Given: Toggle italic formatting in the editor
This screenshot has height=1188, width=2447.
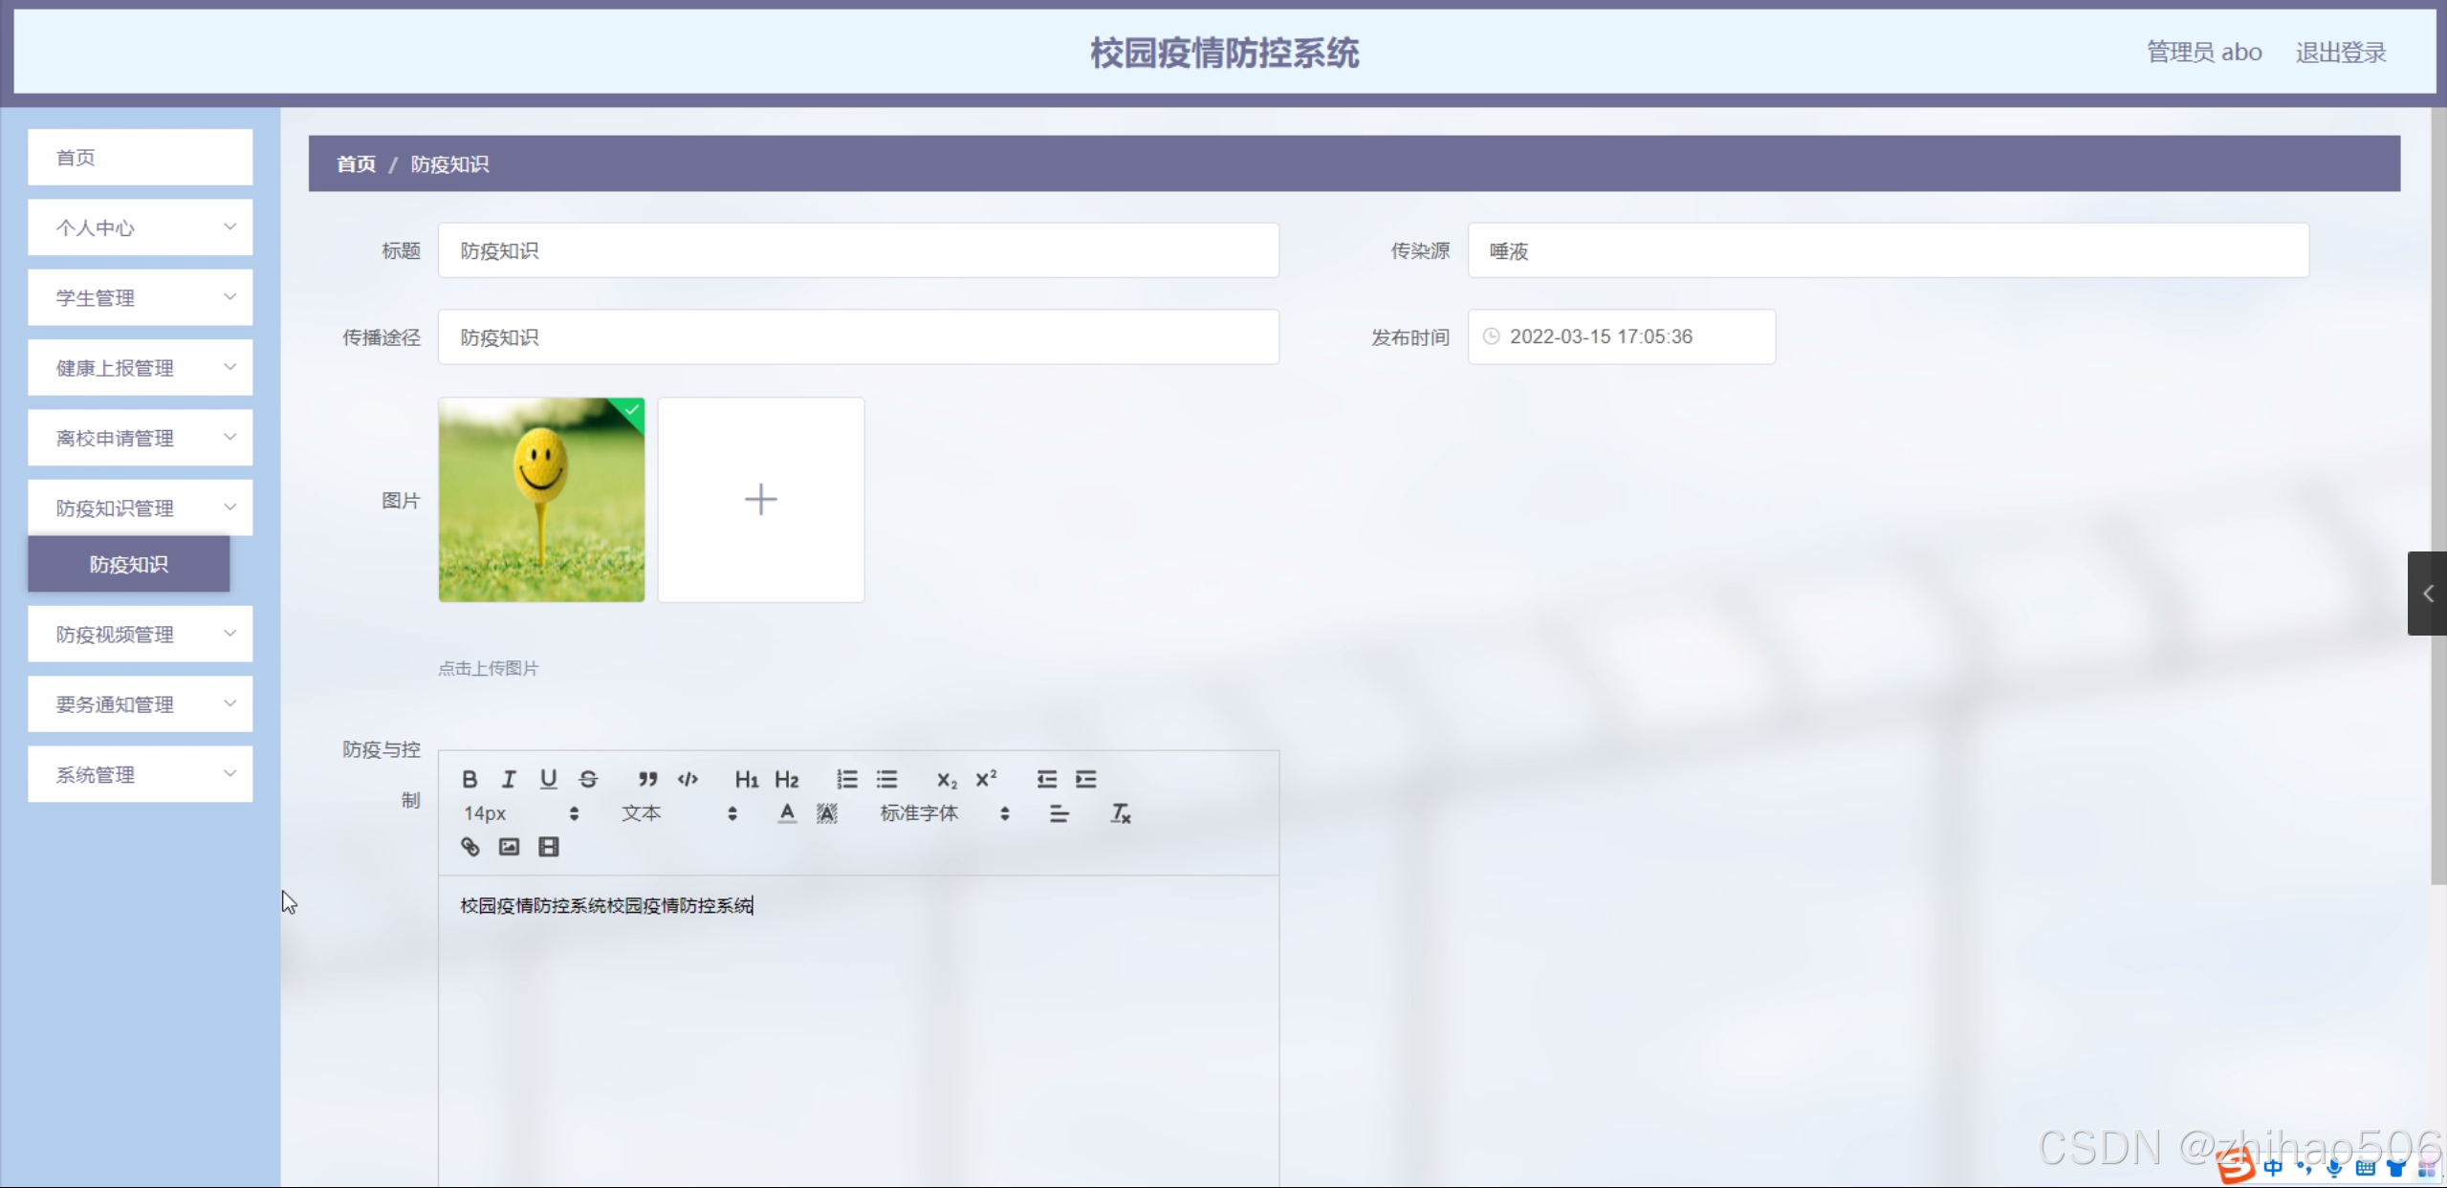Looking at the screenshot, I should tap(509, 779).
